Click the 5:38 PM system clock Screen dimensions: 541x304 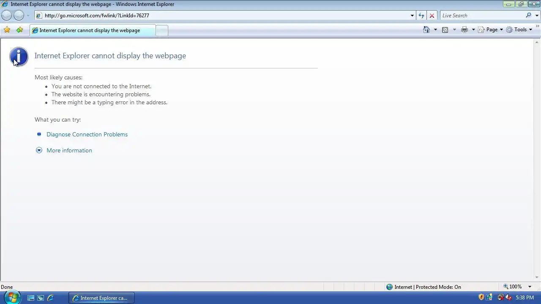click(525, 298)
